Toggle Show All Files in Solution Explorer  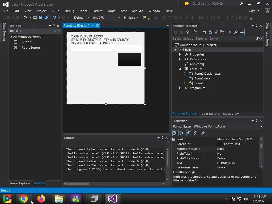[x=222, y=32]
